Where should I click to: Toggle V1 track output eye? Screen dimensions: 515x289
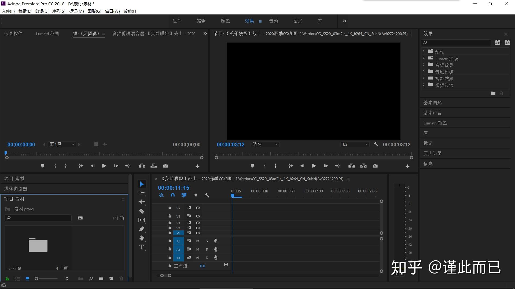(x=198, y=233)
